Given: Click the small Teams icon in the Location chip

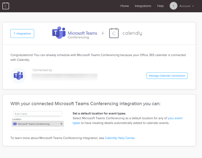Looking at the screenshot, I should click(14, 124).
